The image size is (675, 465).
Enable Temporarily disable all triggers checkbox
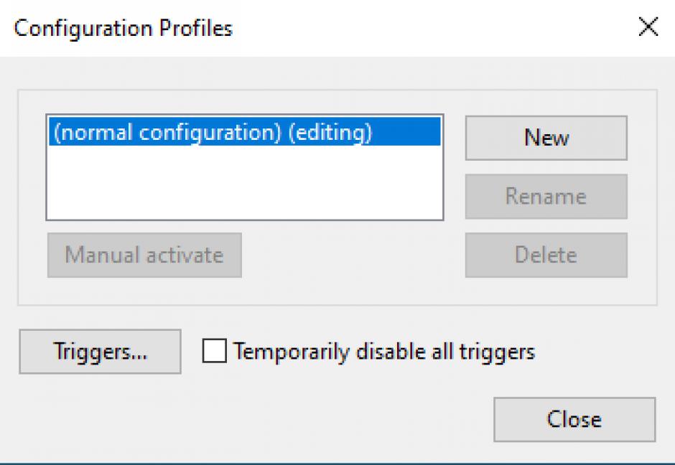(x=214, y=352)
